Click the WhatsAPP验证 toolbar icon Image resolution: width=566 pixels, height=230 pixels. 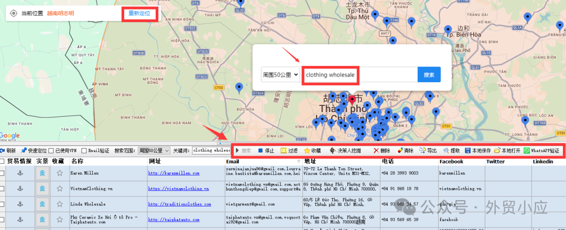527,151
